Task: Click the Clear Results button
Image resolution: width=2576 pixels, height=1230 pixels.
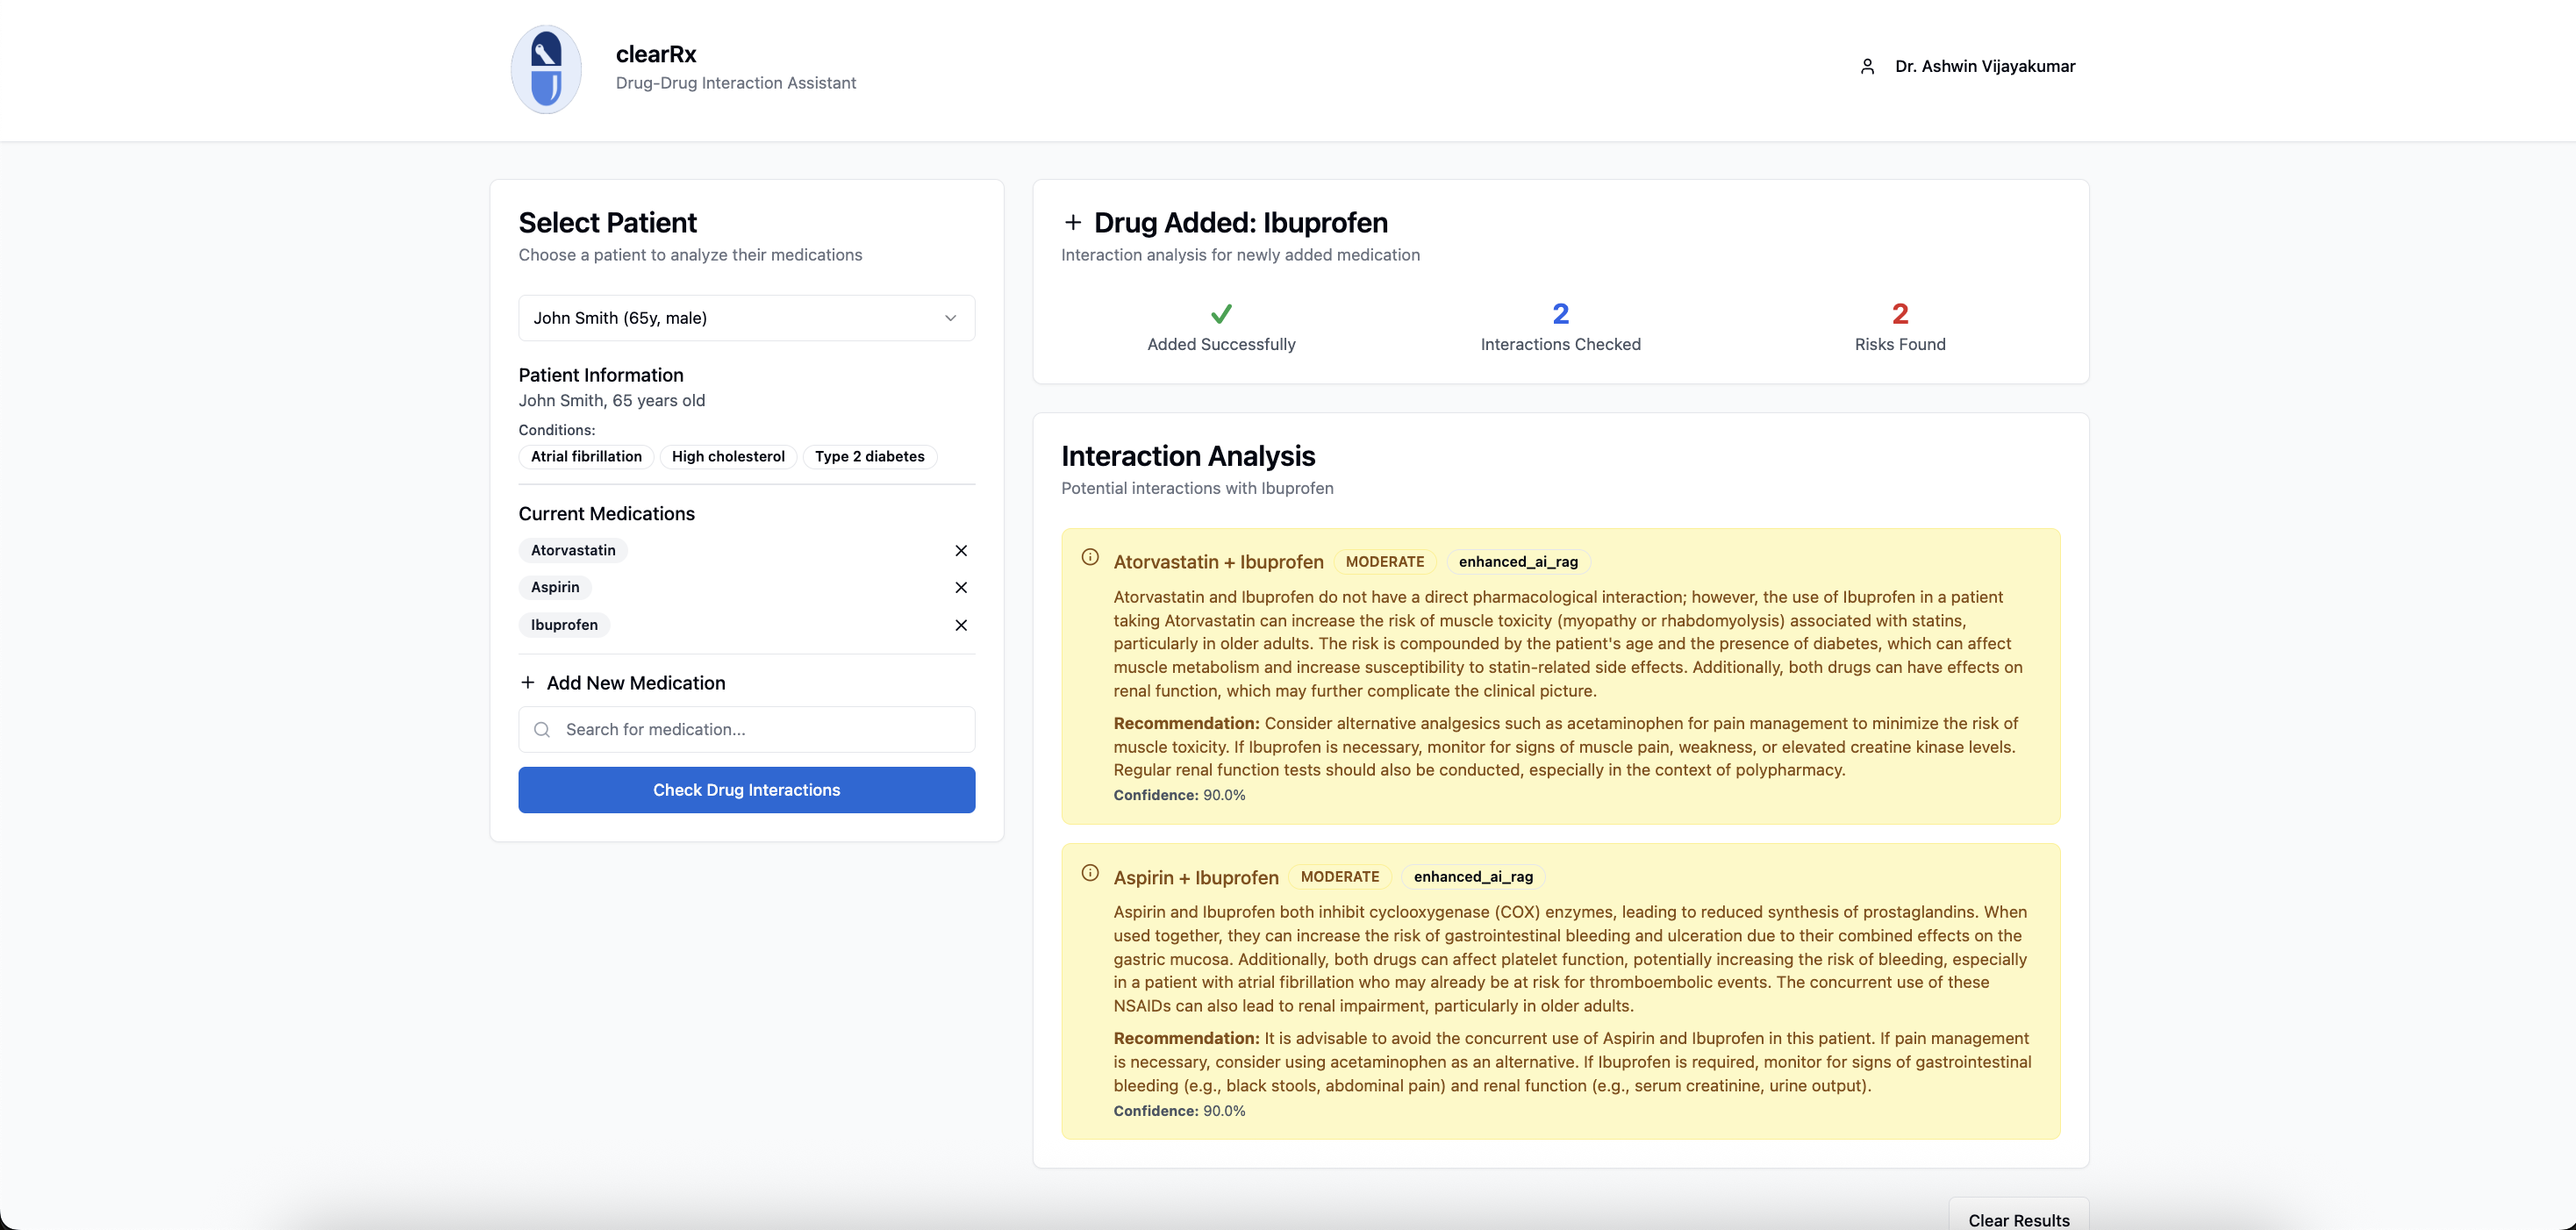Action: (x=2018, y=1219)
